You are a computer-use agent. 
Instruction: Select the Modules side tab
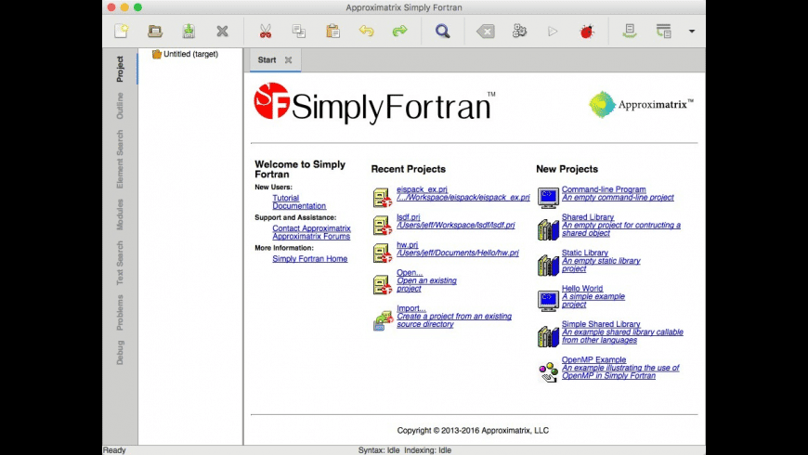click(120, 214)
